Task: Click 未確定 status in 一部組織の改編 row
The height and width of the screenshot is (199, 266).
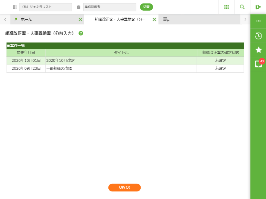Action: [220, 68]
